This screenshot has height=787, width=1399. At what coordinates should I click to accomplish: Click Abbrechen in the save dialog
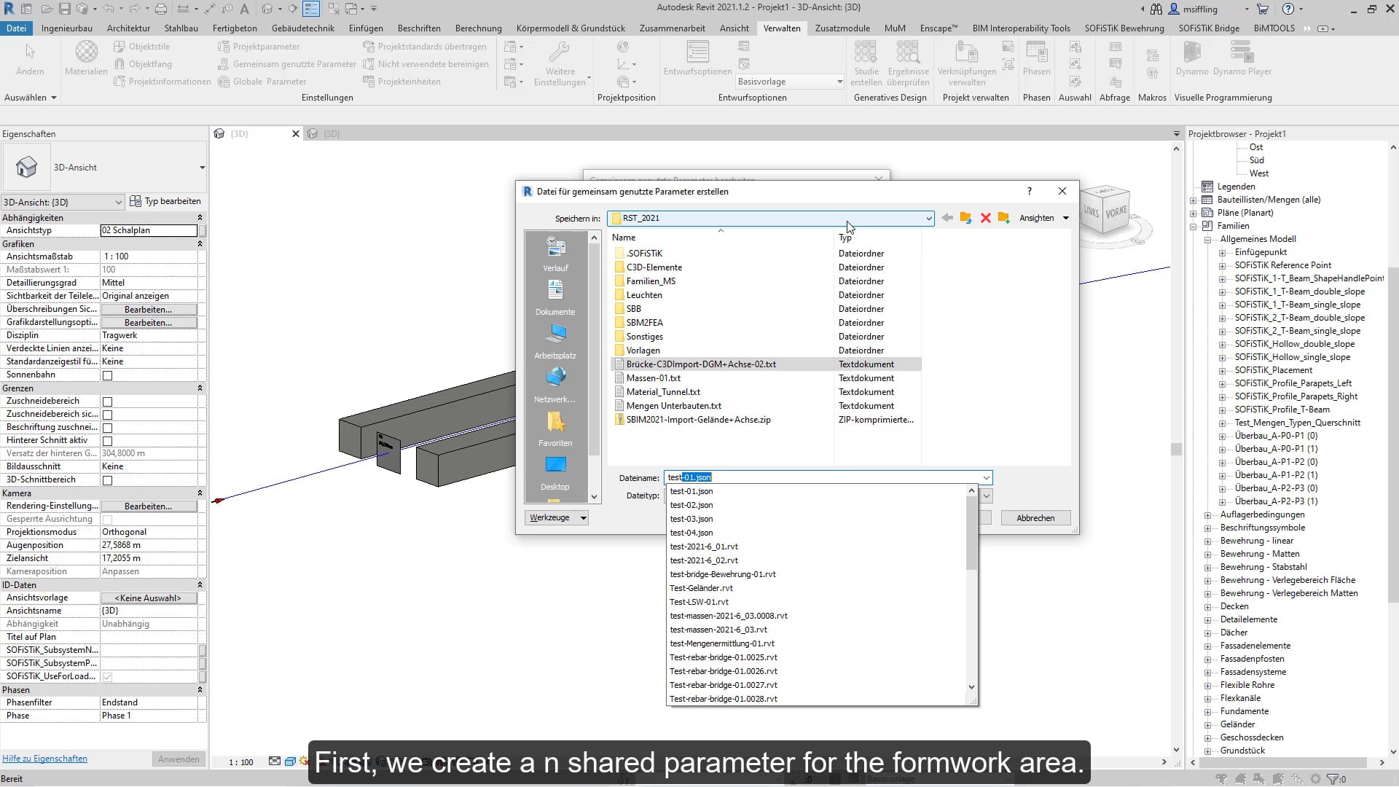point(1035,517)
